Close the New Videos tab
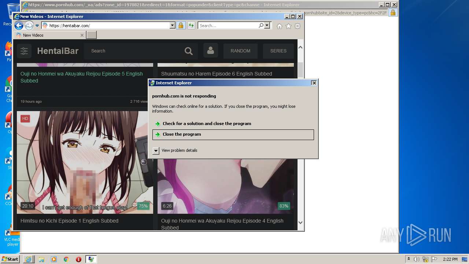This screenshot has width=469, height=264. (82, 35)
